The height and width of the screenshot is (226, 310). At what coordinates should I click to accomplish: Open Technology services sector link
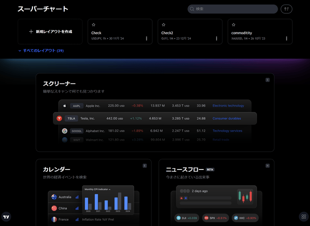[227, 131]
